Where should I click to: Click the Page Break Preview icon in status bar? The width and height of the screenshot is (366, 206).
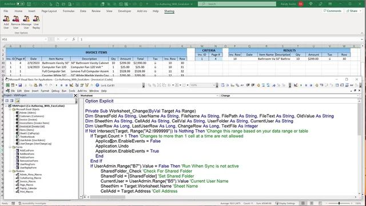coord(320,203)
